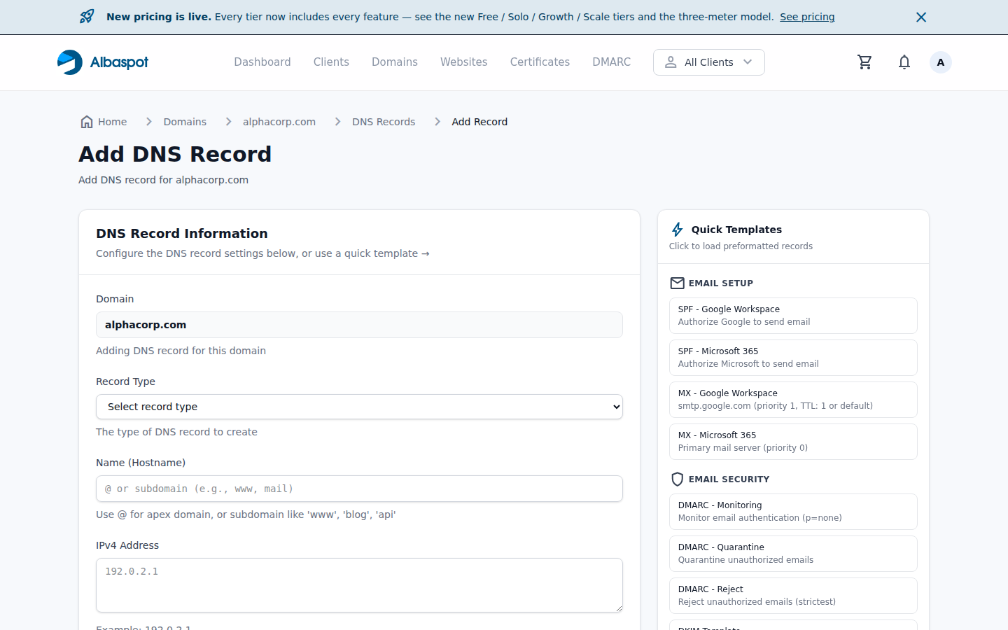The width and height of the screenshot is (1008, 630).
Task: Load the DMARC - Reject template
Action: [x=793, y=596]
